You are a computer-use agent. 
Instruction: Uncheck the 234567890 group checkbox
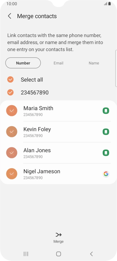point(10,92)
